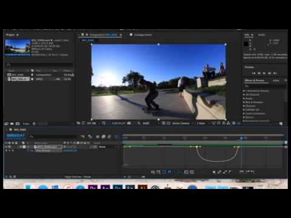Viewport: 291px width, 218px height.
Task: Toggle Hide Shy Layers switch in timeline
Action: coord(98,137)
